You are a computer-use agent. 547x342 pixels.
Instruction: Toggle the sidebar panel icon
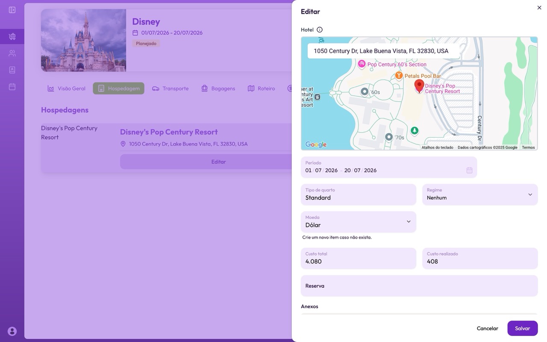pyautogui.click(x=12, y=10)
